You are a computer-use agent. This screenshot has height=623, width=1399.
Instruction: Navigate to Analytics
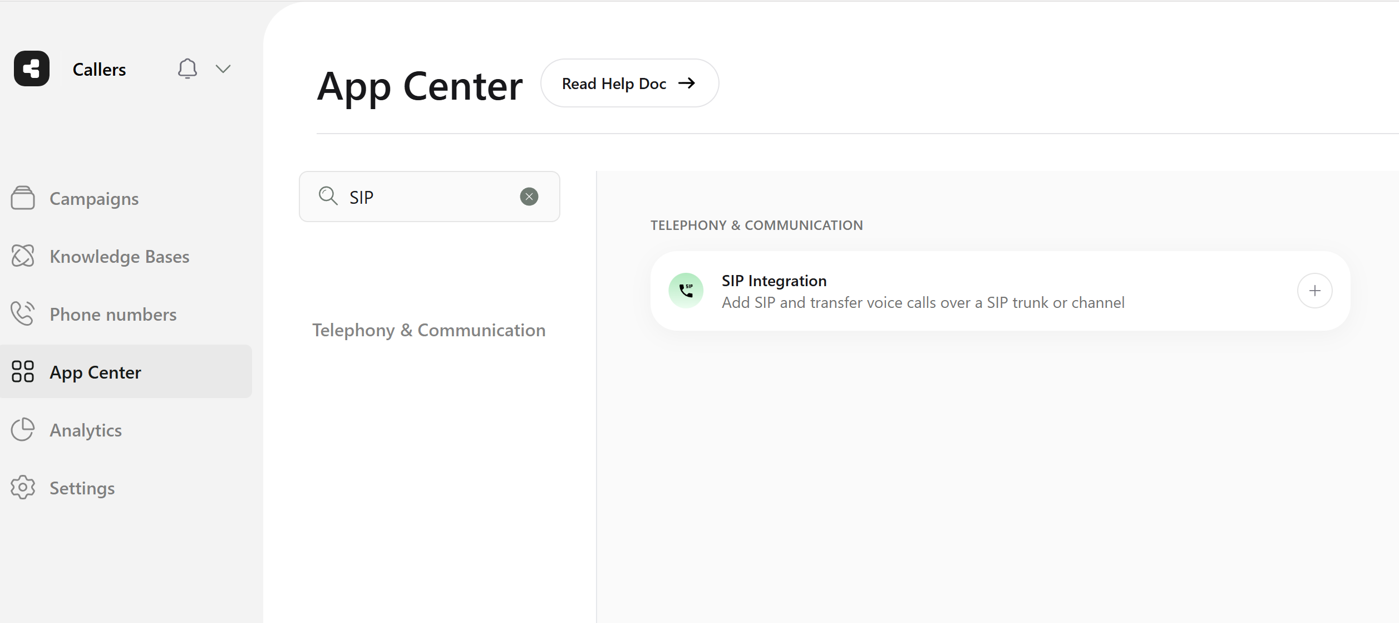point(86,430)
